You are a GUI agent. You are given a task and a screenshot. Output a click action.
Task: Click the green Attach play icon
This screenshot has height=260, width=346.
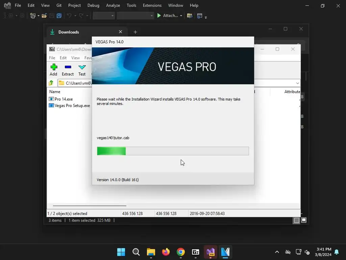point(159,16)
